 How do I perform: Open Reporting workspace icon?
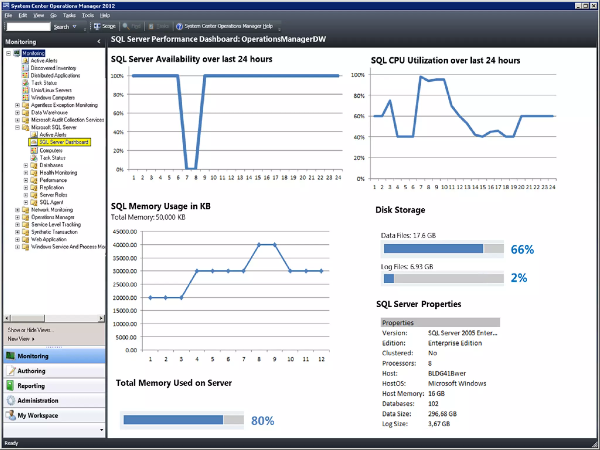(x=10, y=386)
